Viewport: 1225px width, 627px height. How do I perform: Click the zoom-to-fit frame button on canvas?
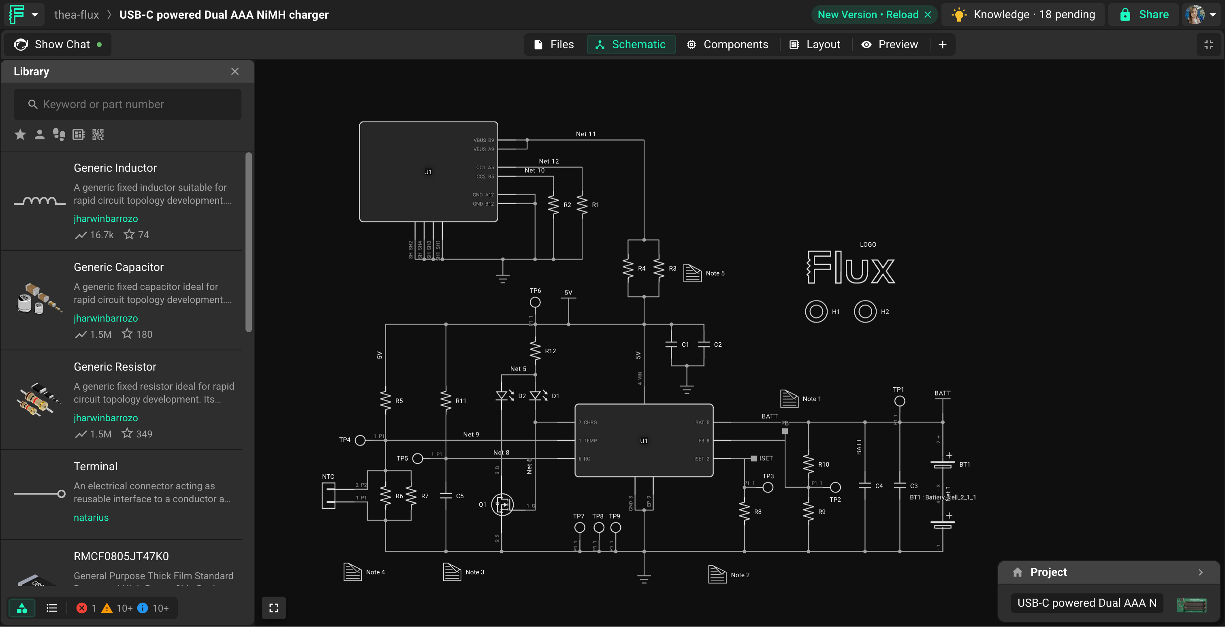(x=274, y=608)
